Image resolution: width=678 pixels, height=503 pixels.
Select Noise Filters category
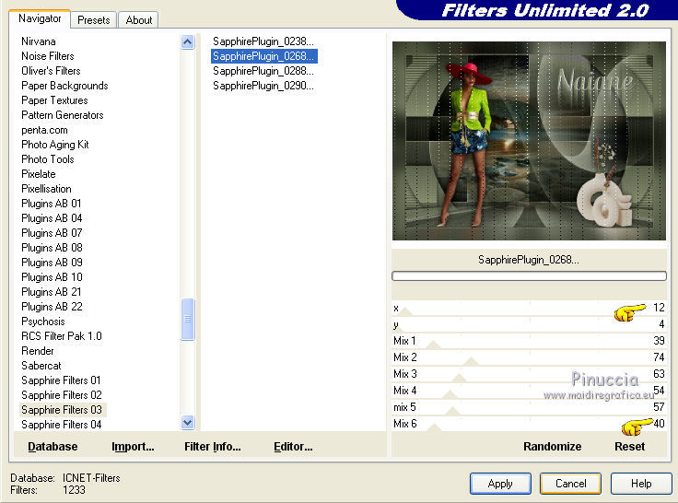coord(48,56)
